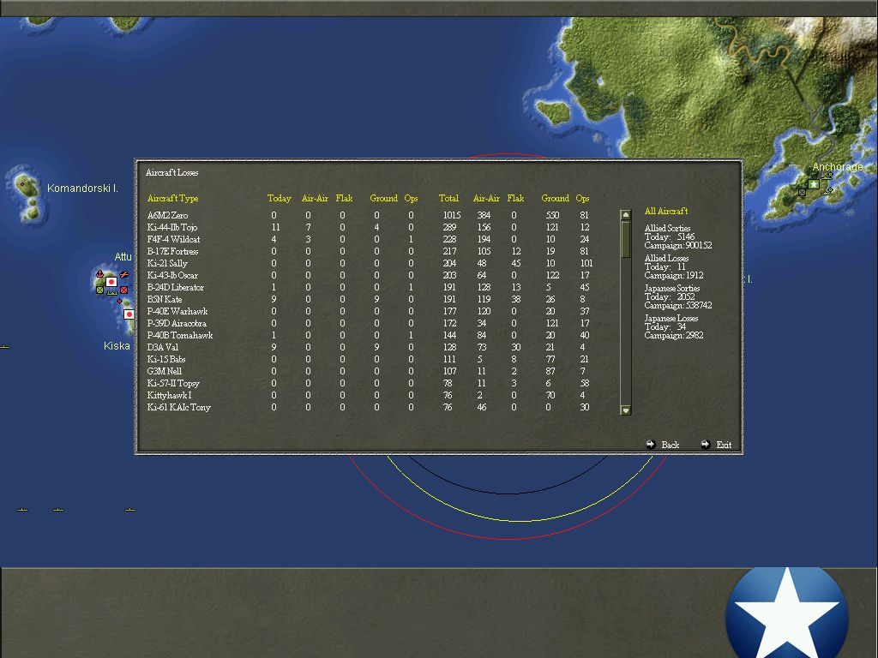Click the red diamond marker below Attu
The width and height of the screenshot is (878, 658).
pos(119,301)
